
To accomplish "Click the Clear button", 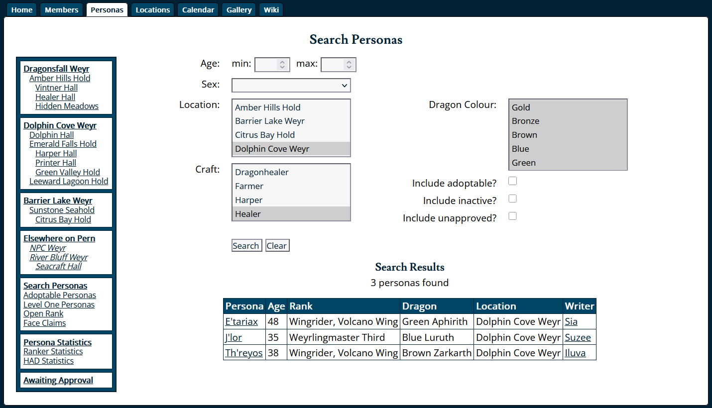I will click(277, 246).
